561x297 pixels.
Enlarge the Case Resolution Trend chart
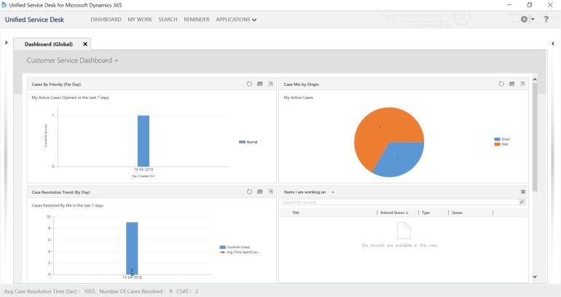(270, 191)
